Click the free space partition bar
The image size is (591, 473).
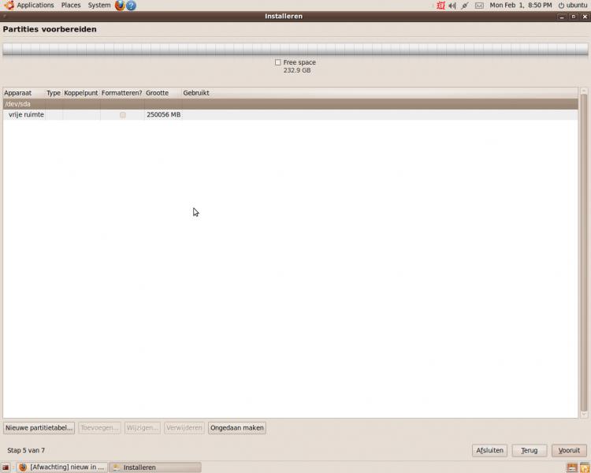(x=295, y=50)
